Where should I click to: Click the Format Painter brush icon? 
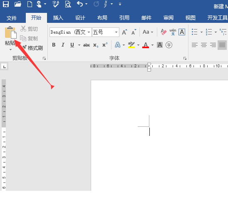pos(25,47)
